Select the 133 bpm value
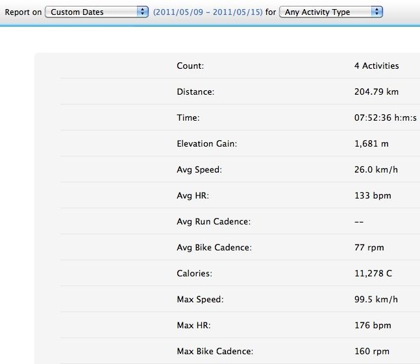This screenshot has height=364, width=420. [x=373, y=196]
